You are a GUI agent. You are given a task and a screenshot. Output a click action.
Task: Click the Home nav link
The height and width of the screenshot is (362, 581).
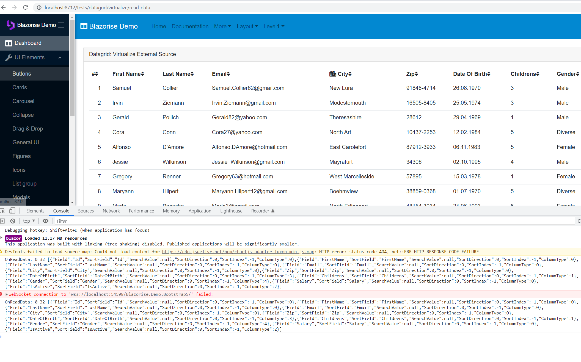click(x=159, y=26)
